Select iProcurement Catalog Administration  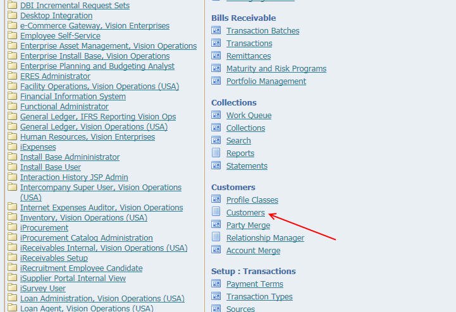point(87,238)
